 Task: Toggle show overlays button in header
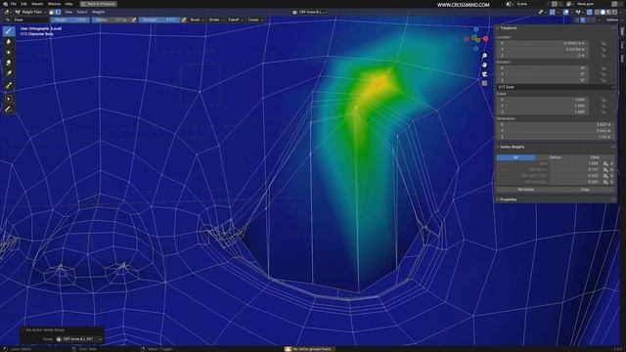coord(566,12)
